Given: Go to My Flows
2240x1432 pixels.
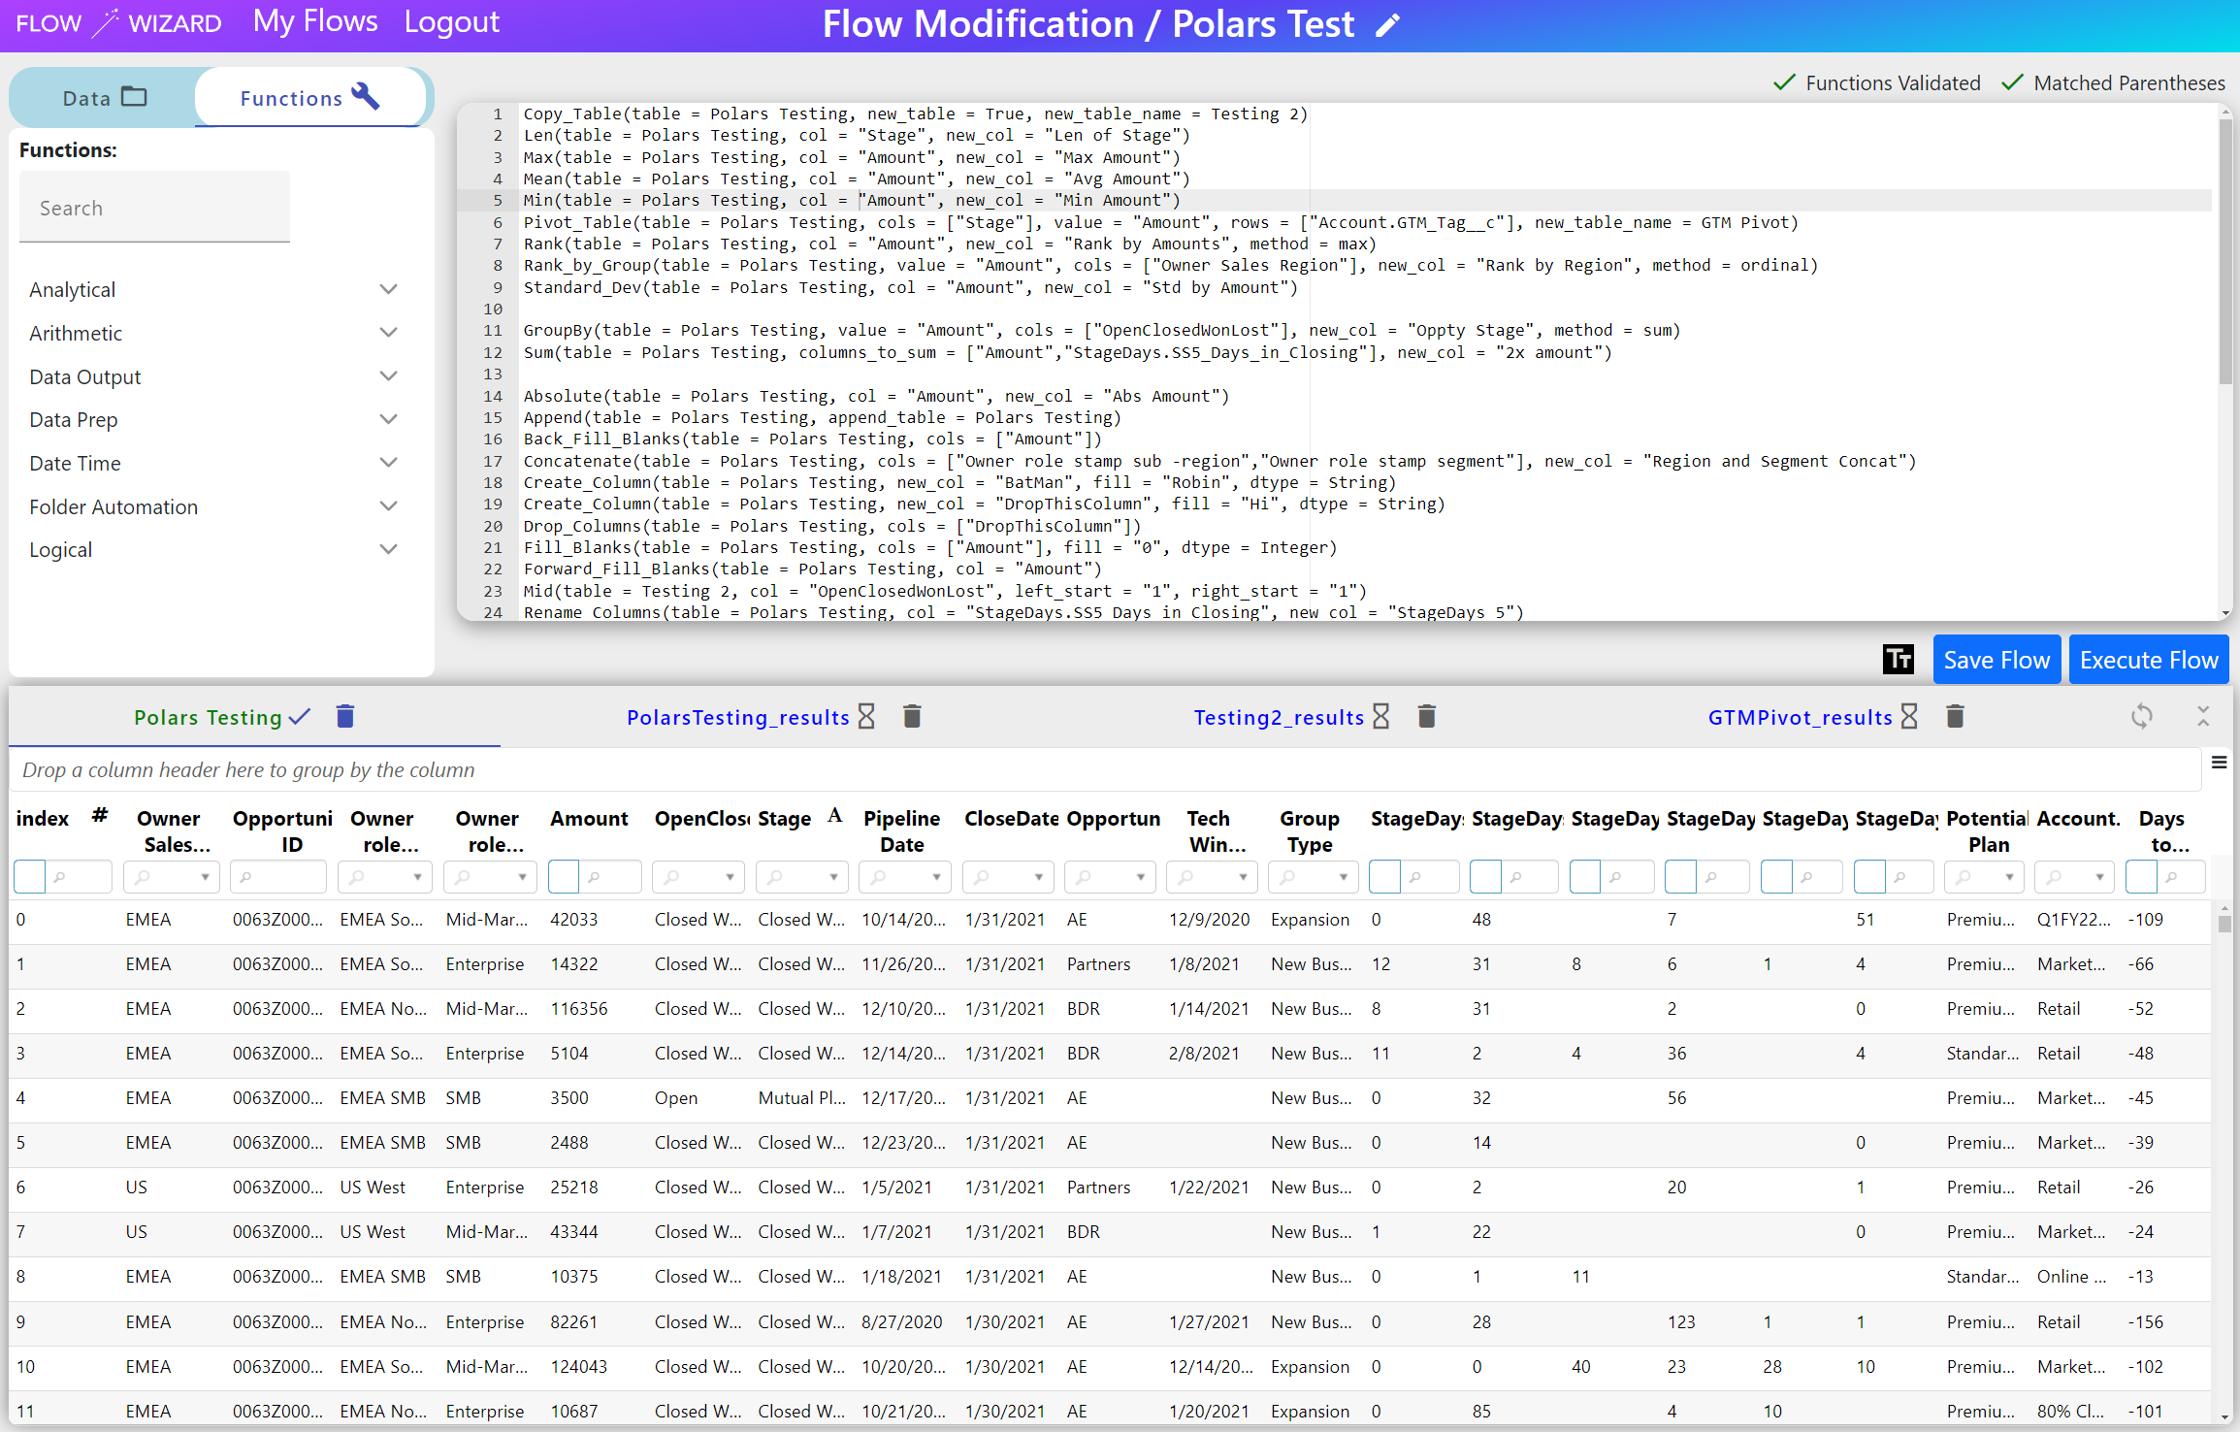Looking at the screenshot, I should [x=315, y=21].
